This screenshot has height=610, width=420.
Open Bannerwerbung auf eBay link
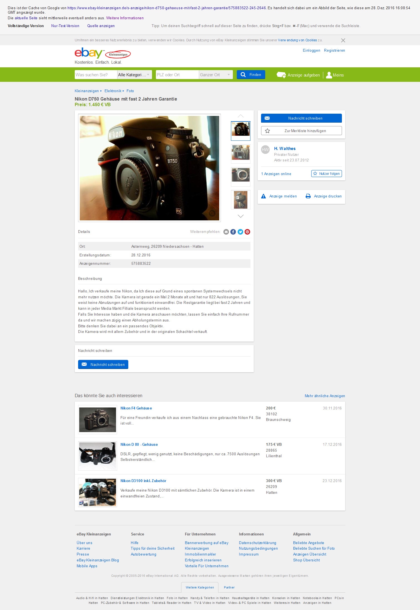[207, 546]
